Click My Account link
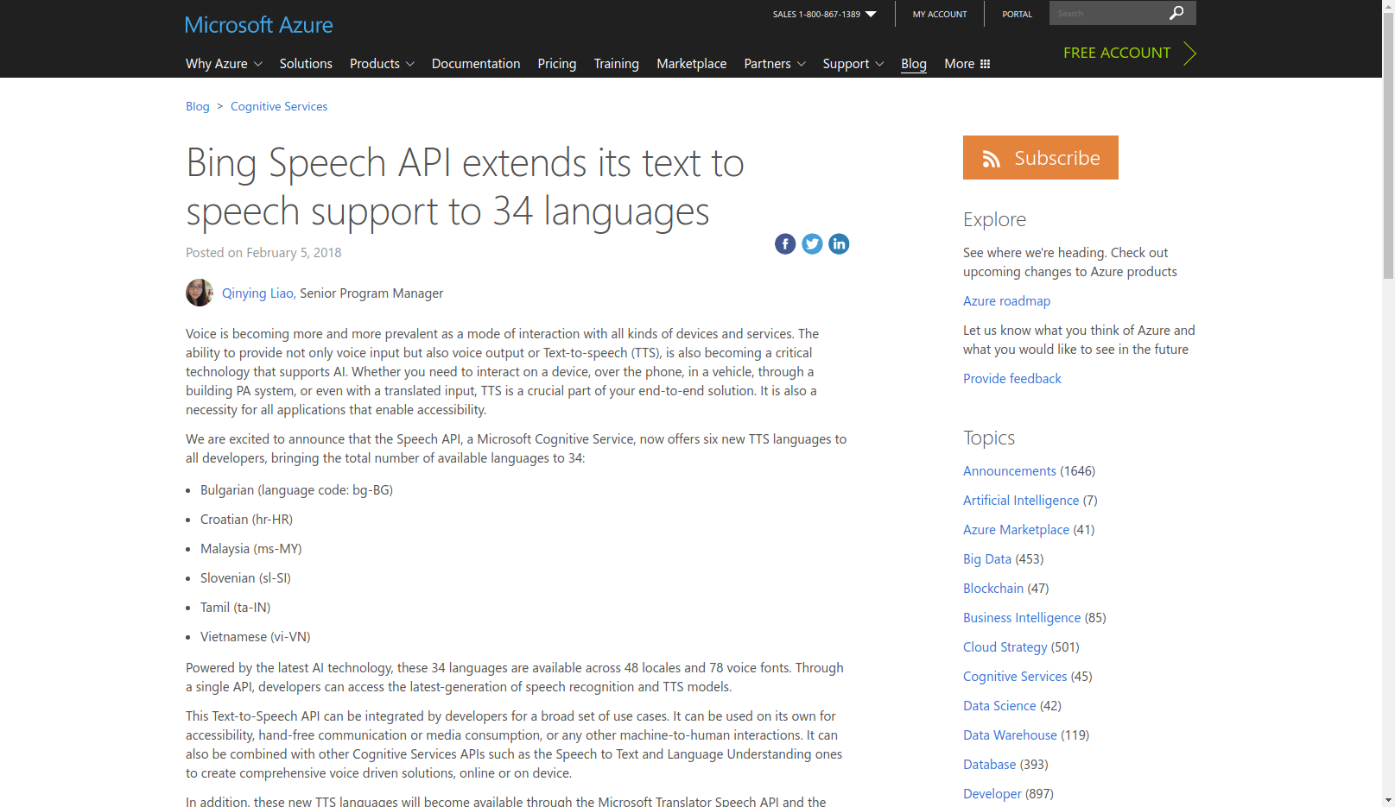Viewport: 1395px width, 807px height. pyautogui.click(x=940, y=14)
